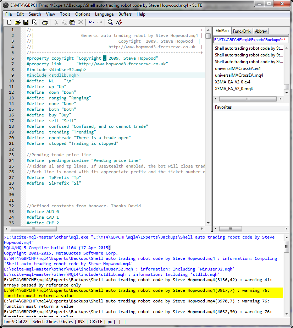The width and height of the screenshot is (293, 328).
Task: Click the Favorites header in side panel
Action: click(251, 107)
